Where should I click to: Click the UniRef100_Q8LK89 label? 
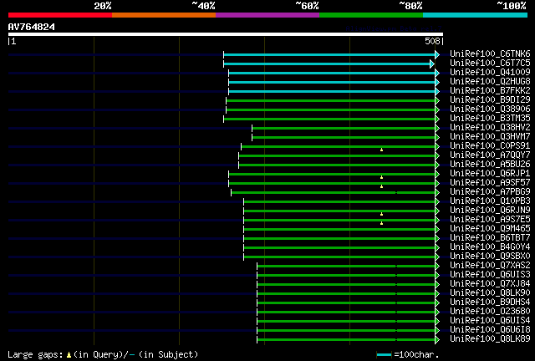490,339
